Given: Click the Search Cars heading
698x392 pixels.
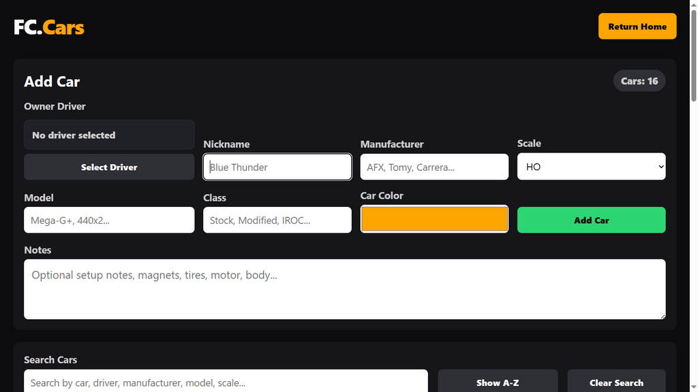Looking at the screenshot, I should pyautogui.click(x=50, y=359).
